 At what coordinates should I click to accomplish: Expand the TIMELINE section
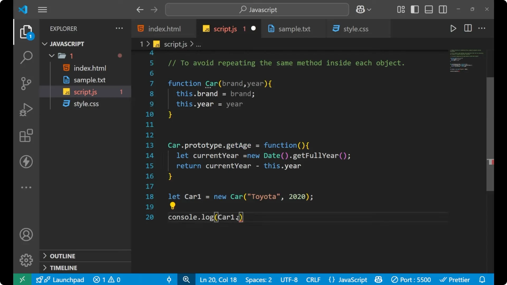point(64,268)
